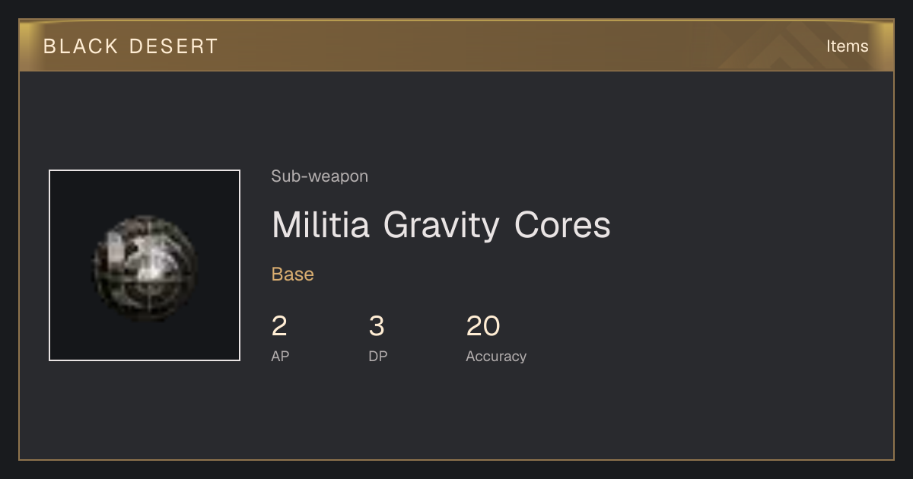The height and width of the screenshot is (479, 913).
Task: Click the DP value 3
Action: coord(377,326)
